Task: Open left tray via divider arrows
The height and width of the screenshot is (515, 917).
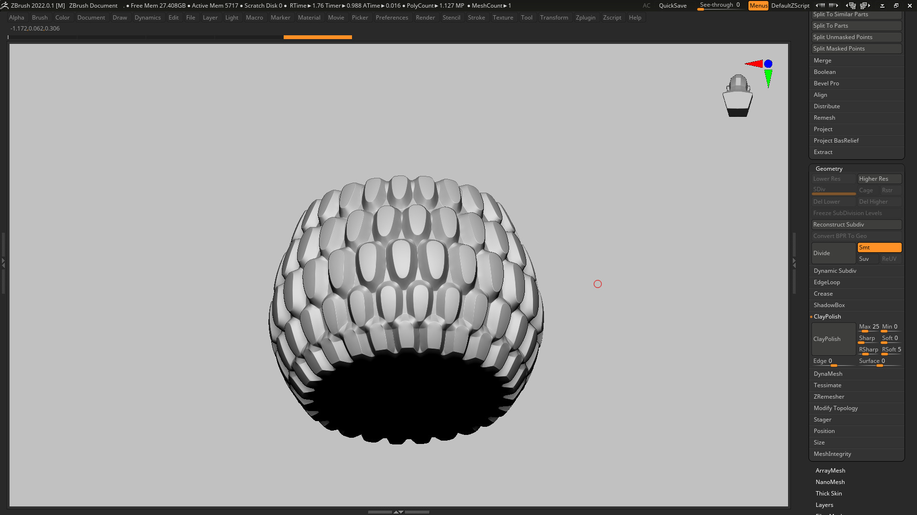Action: 3,262
